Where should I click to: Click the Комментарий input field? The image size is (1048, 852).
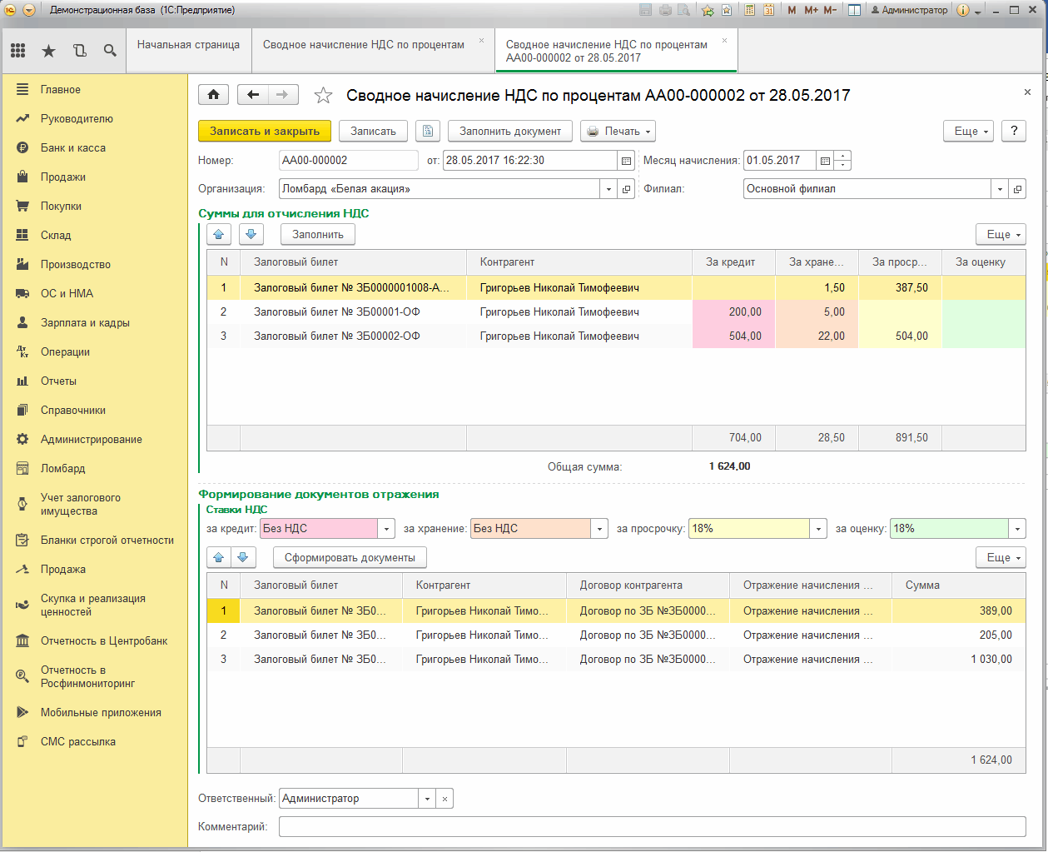pyautogui.click(x=652, y=827)
